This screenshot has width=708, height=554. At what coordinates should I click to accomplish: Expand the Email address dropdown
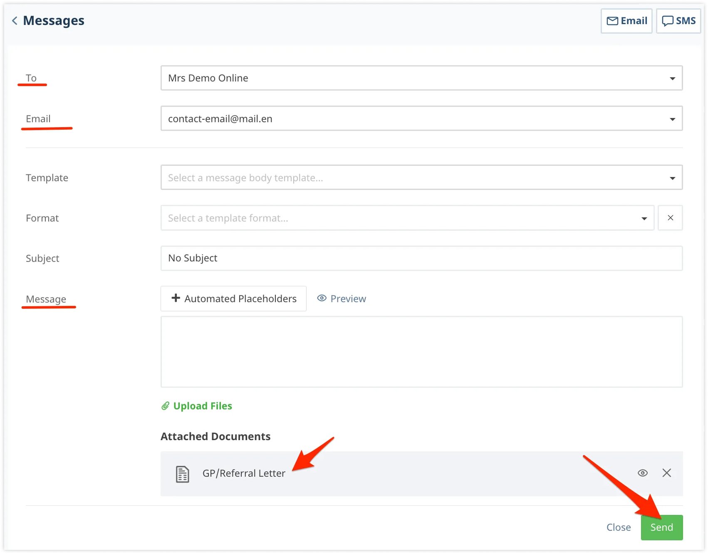tap(421, 119)
